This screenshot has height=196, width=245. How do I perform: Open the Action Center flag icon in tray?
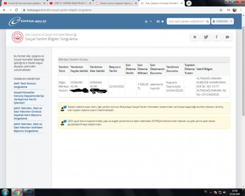[x=216, y=193]
